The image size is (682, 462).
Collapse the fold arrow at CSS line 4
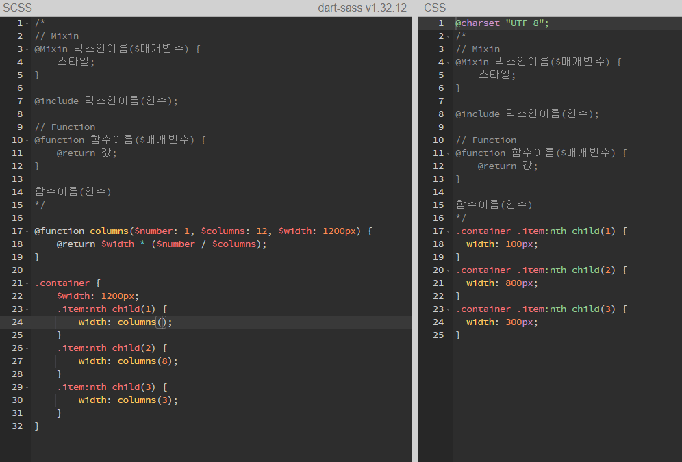click(448, 62)
